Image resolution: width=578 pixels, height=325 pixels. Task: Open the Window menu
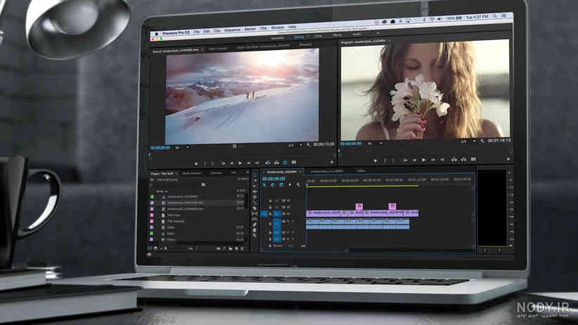coord(278,27)
